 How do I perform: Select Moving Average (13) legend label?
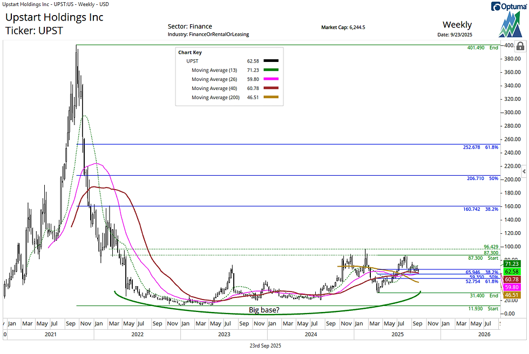(x=214, y=70)
